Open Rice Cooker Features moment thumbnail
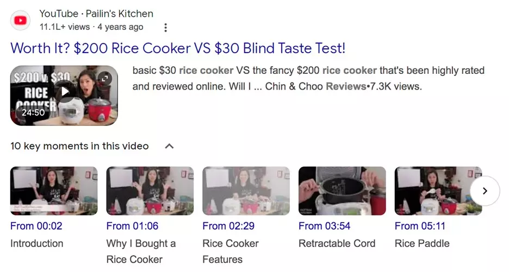The width and height of the screenshot is (509, 272). 246,191
